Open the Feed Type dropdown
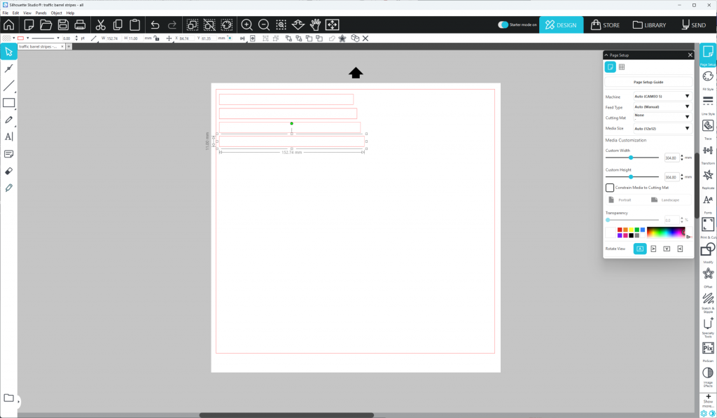The height and width of the screenshot is (418, 717). coord(662,106)
